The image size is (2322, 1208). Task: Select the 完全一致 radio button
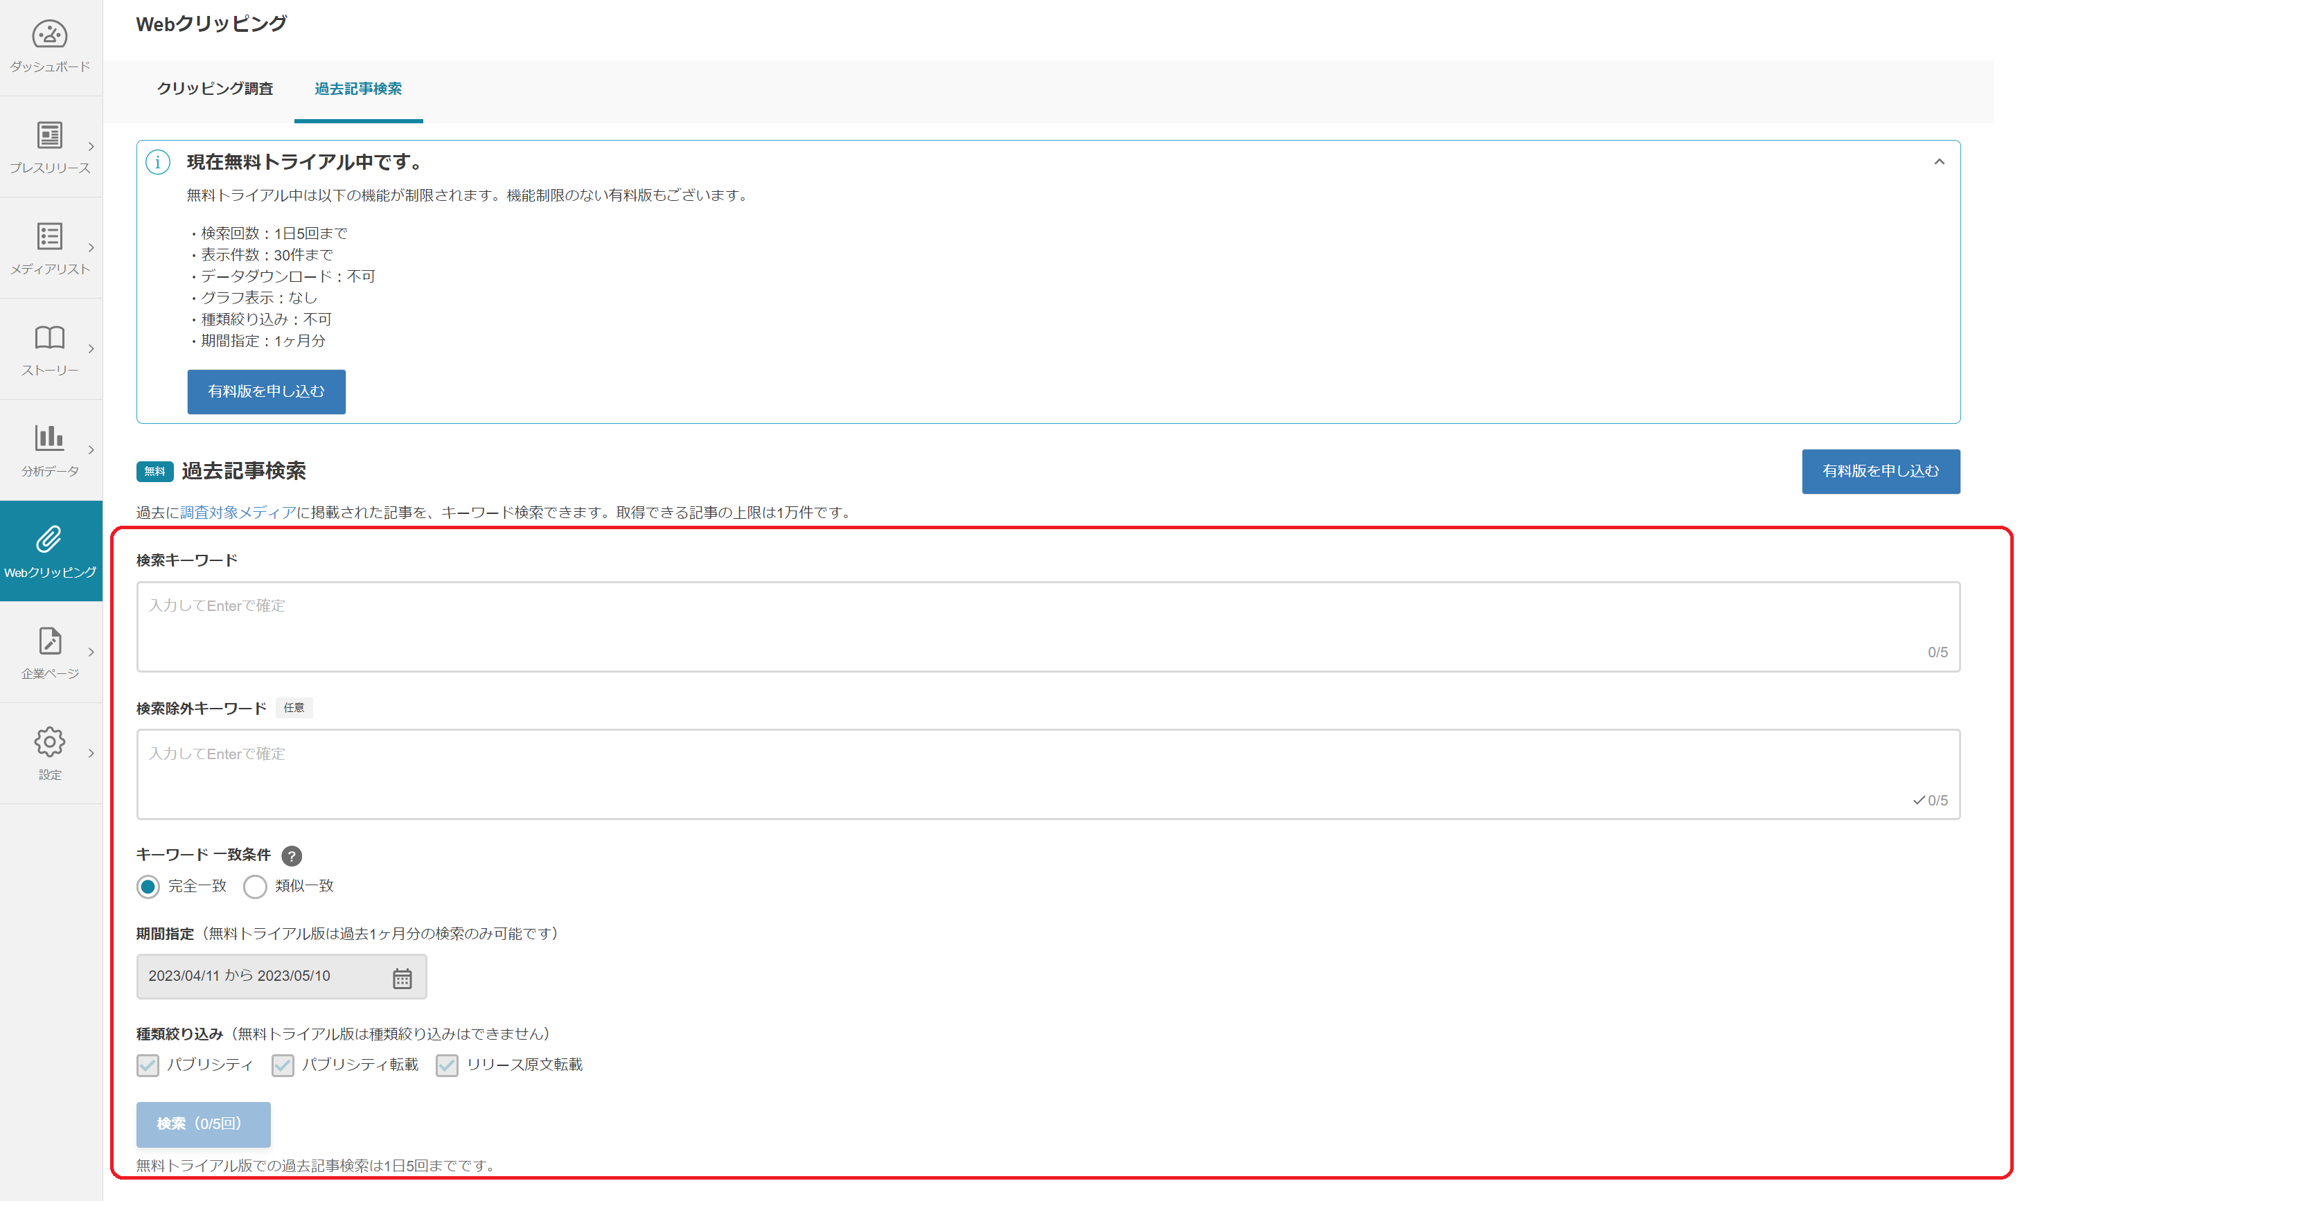coord(149,888)
